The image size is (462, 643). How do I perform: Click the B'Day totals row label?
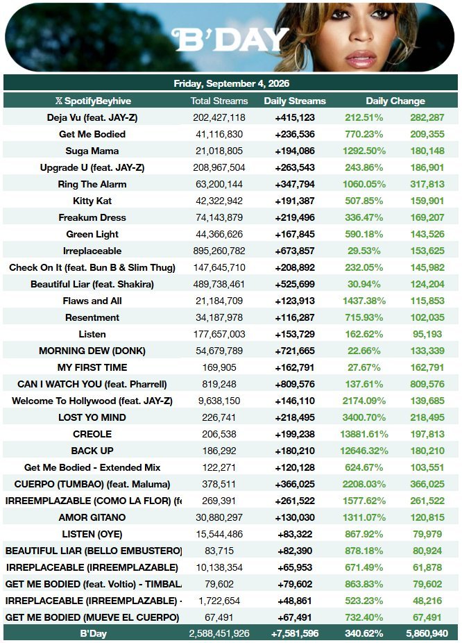click(94, 633)
